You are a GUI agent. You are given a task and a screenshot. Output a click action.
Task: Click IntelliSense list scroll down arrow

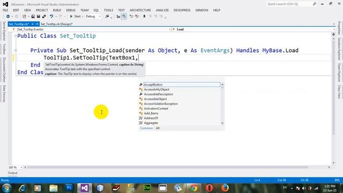point(222,123)
